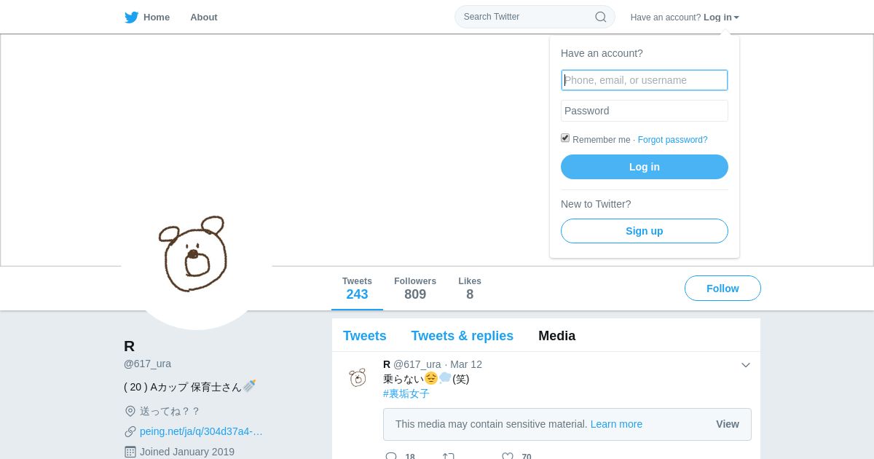Like the tweet with the heart icon

(x=508, y=456)
